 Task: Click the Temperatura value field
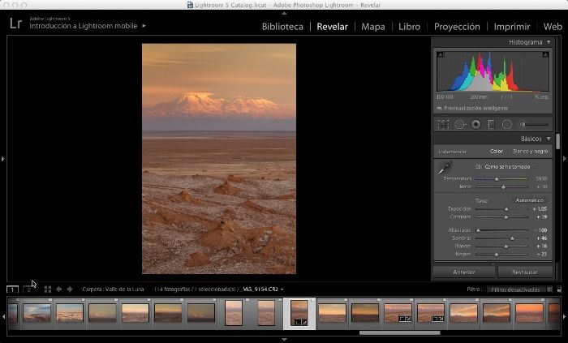[x=541, y=178]
